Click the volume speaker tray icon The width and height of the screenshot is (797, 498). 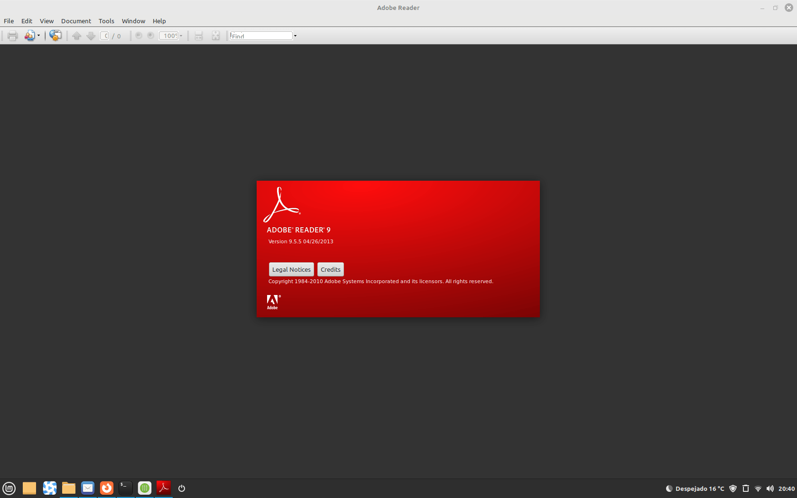point(770,489)
